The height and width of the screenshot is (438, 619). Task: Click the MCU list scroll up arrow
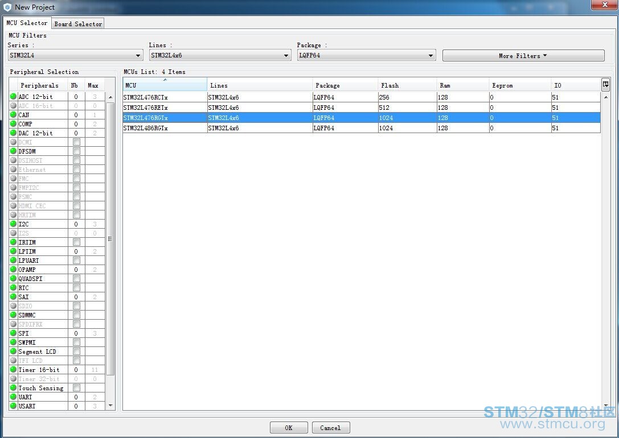tap(606, 97)
